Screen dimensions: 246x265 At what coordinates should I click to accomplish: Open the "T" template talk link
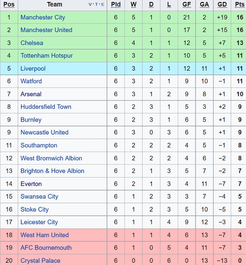coord(96,5)
